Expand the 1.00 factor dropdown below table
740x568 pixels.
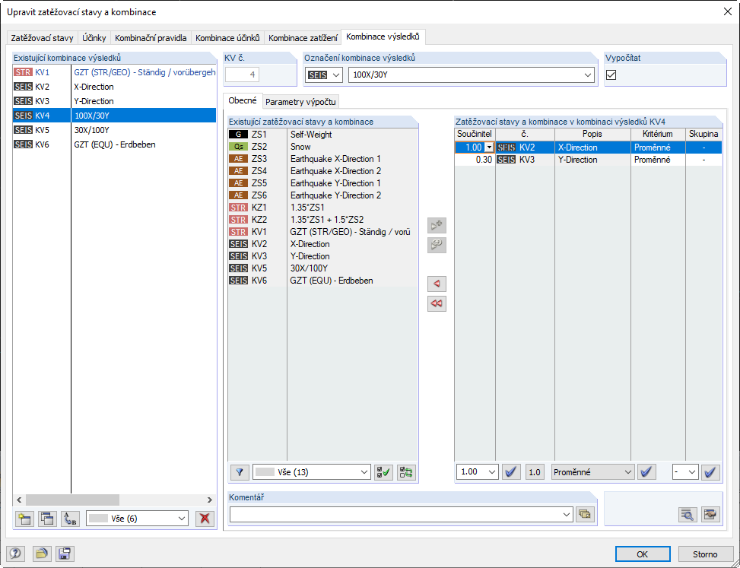[492, 471]
